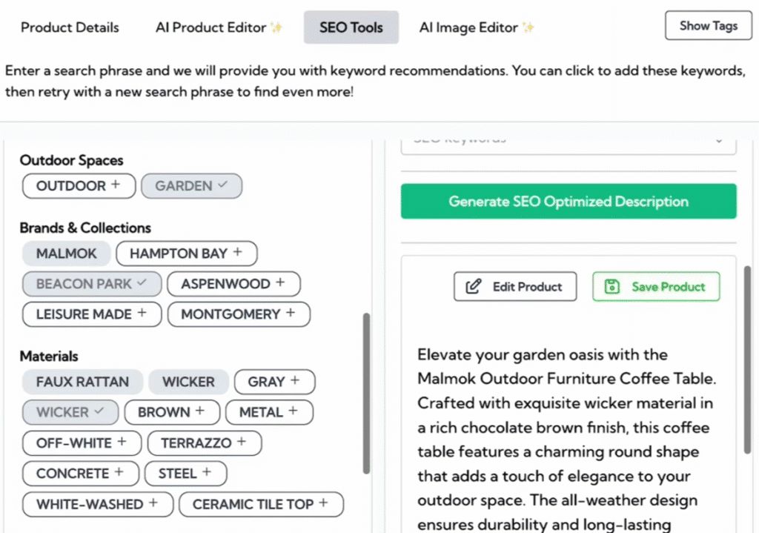
Task: Click the pencil icon on Edit Product
Action: pos(473,287)
